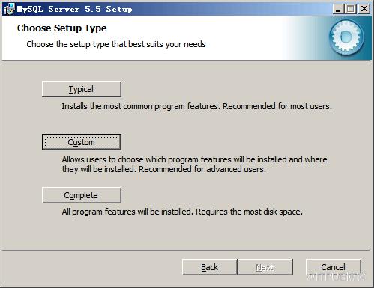Image resolution: width=374 pixels, height=288 pixels.
Task: Click the Choose Setup Type heading
Action: click(x=62, y=28)
